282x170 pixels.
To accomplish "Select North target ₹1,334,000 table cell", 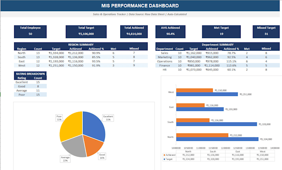I will (56, 53).
